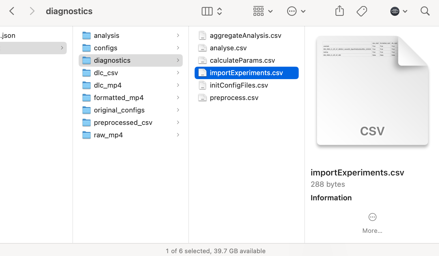Expand the group-by dropdown arrow
This screenshot has width=439, height=256.
coord(270,12)
